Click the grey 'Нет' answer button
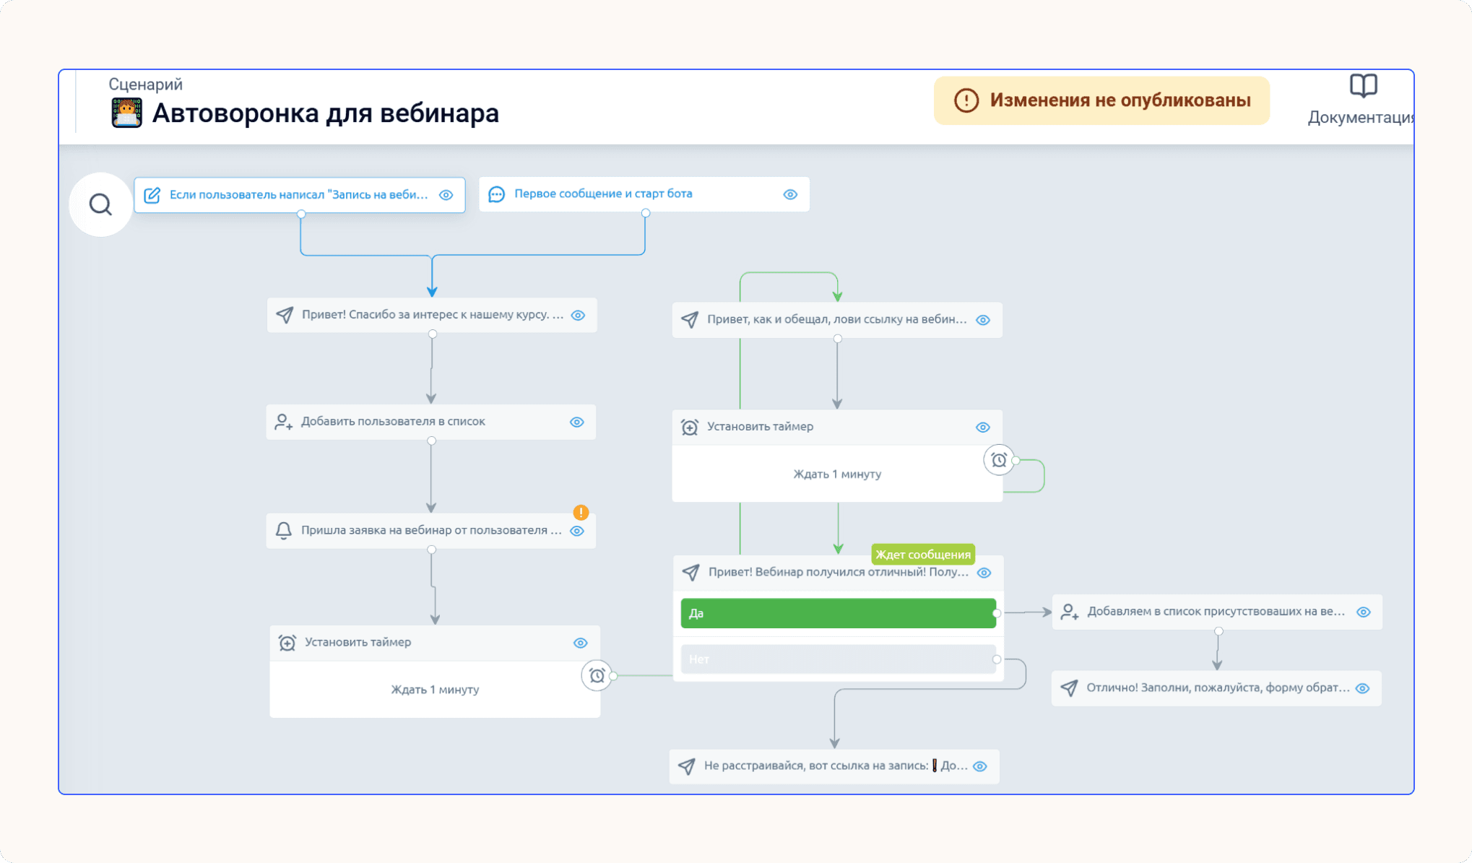Viewport: 1472px width, 863px height. tap(838, 659)
